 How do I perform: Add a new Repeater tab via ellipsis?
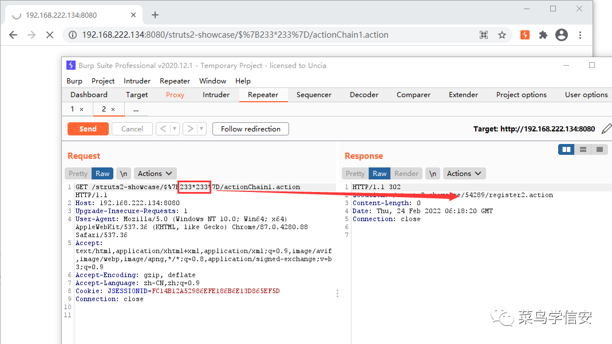pyautogui.click(x=136, y=110)
